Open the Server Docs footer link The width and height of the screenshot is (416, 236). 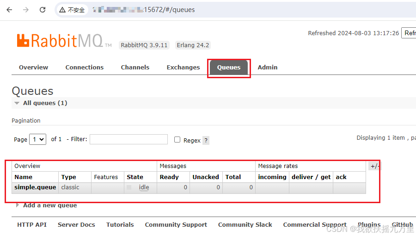click(76, 225)
